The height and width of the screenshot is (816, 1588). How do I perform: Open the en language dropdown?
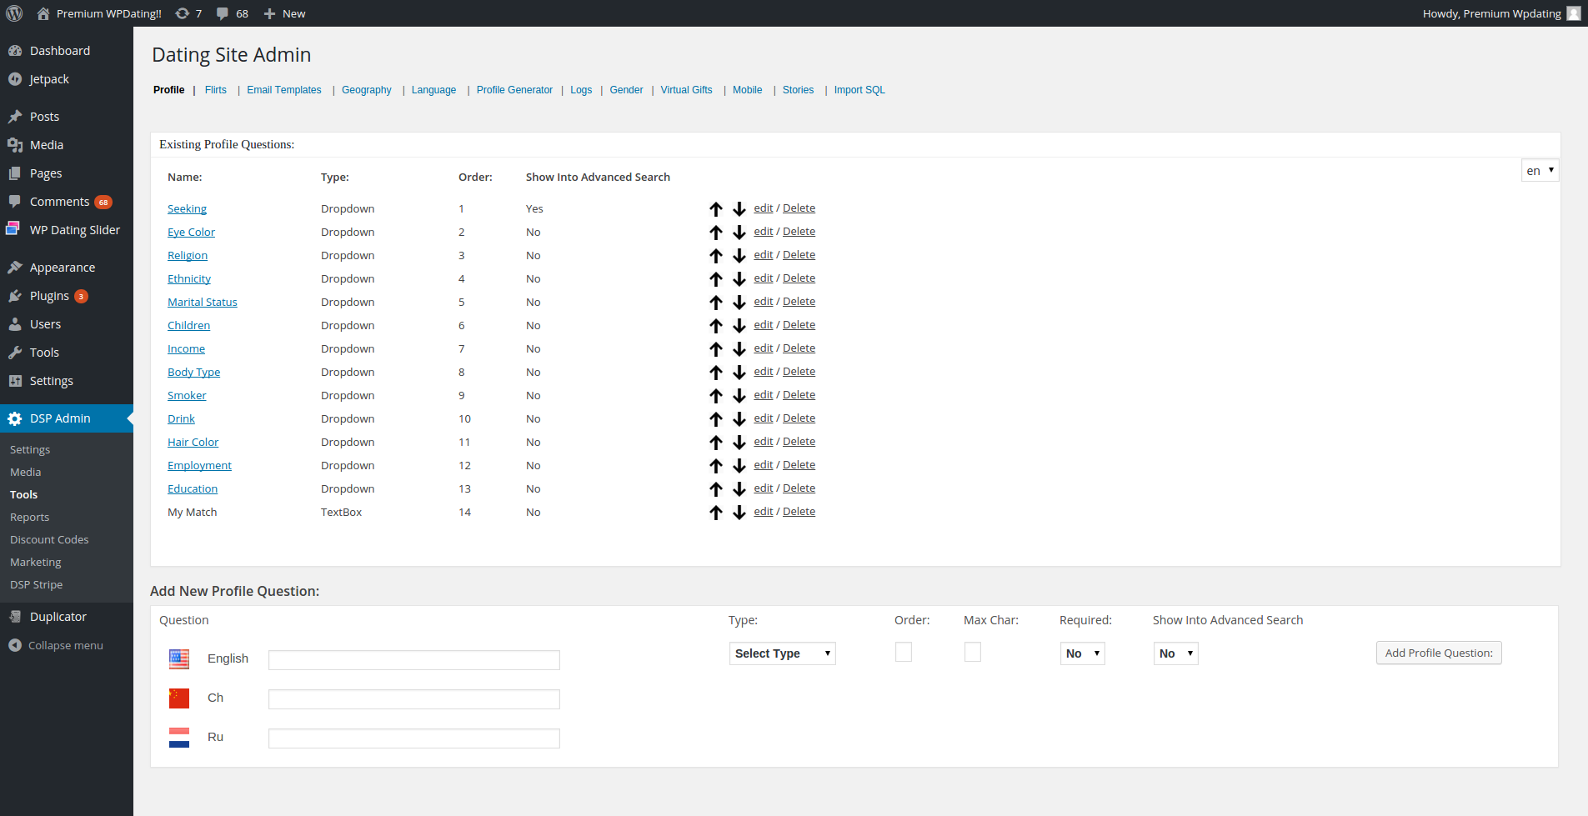click(x=1540, y=171)
